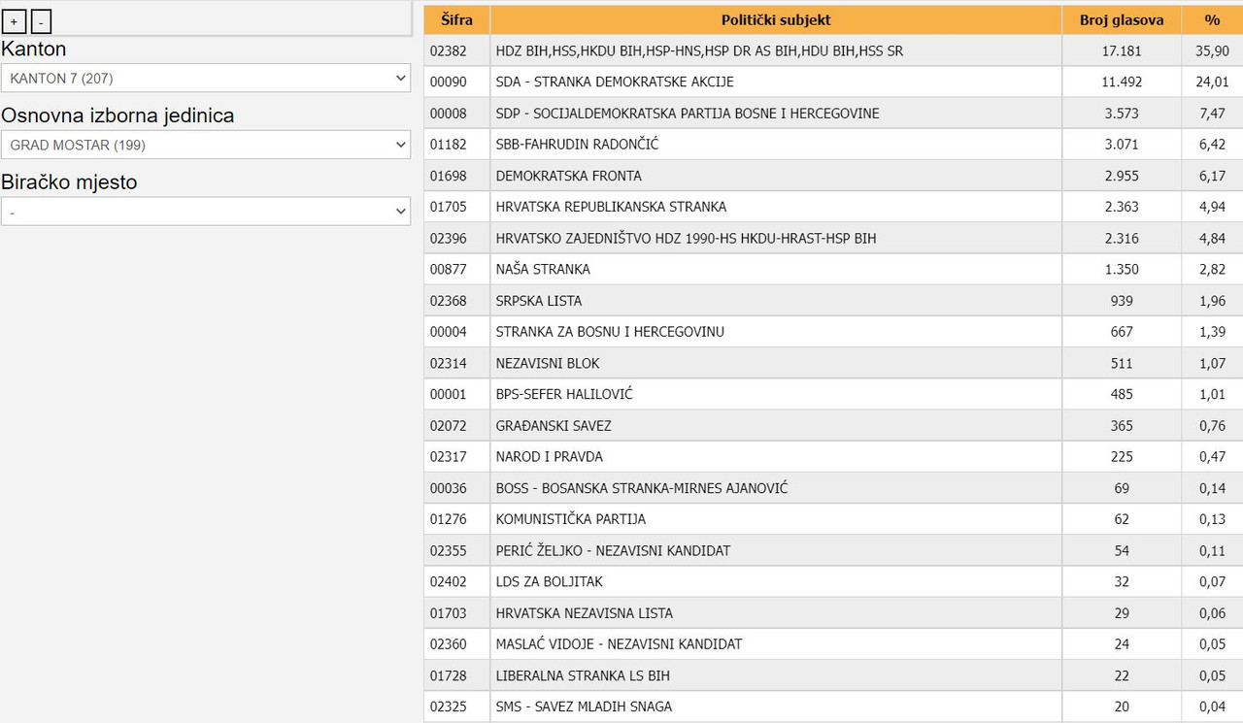Click percentage value 6,42
The width and height of the screenshot is (1243, 723).
click(x=1212, y=145)
